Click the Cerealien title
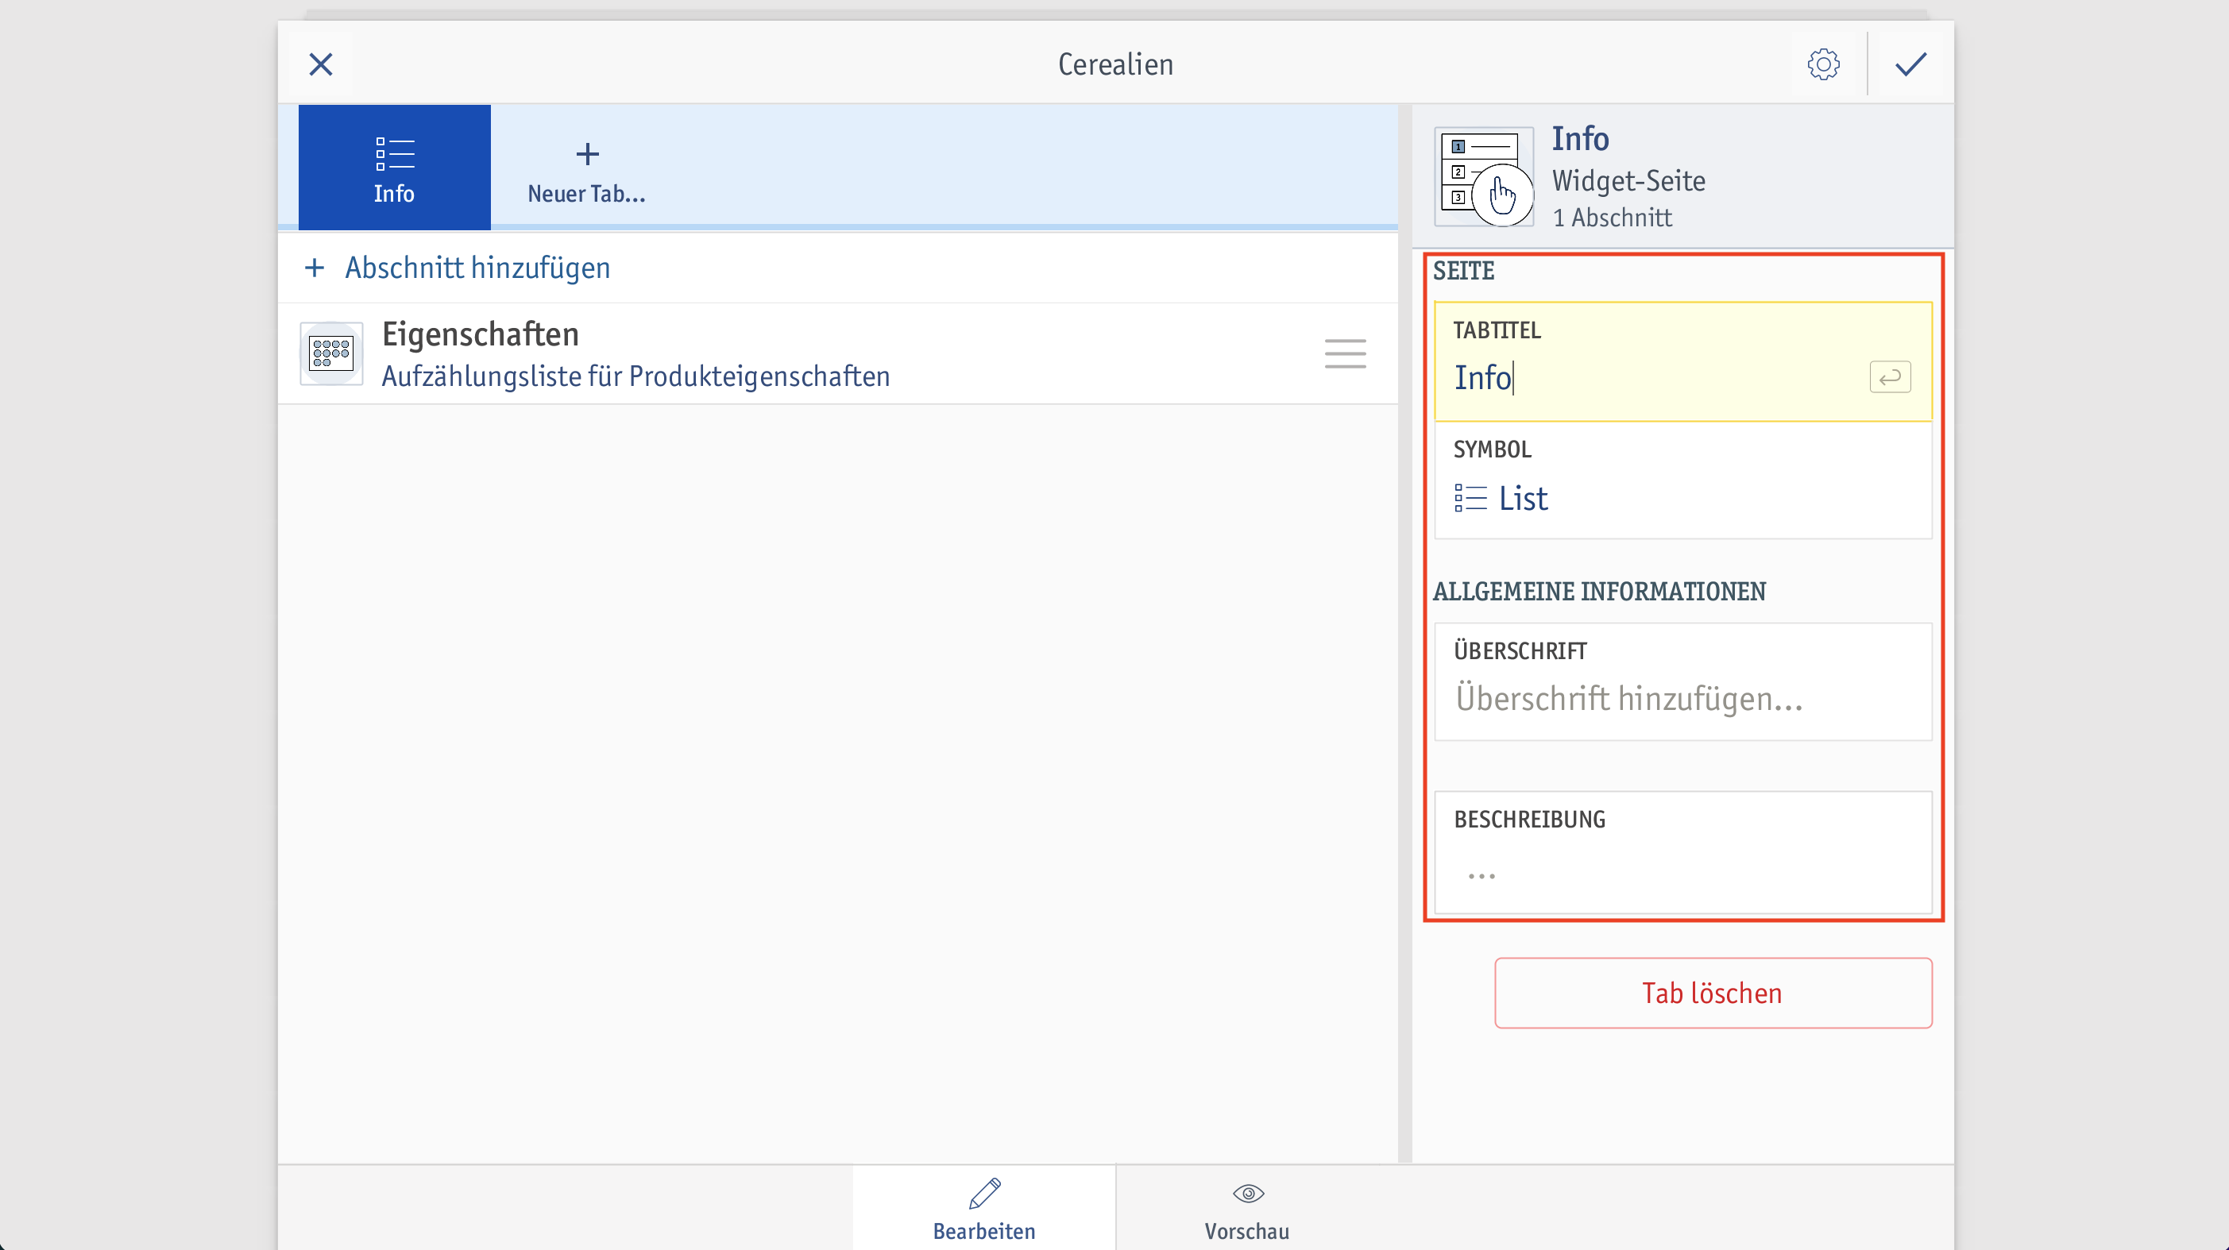The height and width of the screenshot is (1250, 2229). (x=1115, y=65)
